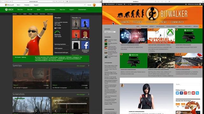This screenshot has width=204, height=114.
Task: Open the Tutorial EarPods article thumbnail
Action: 161,36
